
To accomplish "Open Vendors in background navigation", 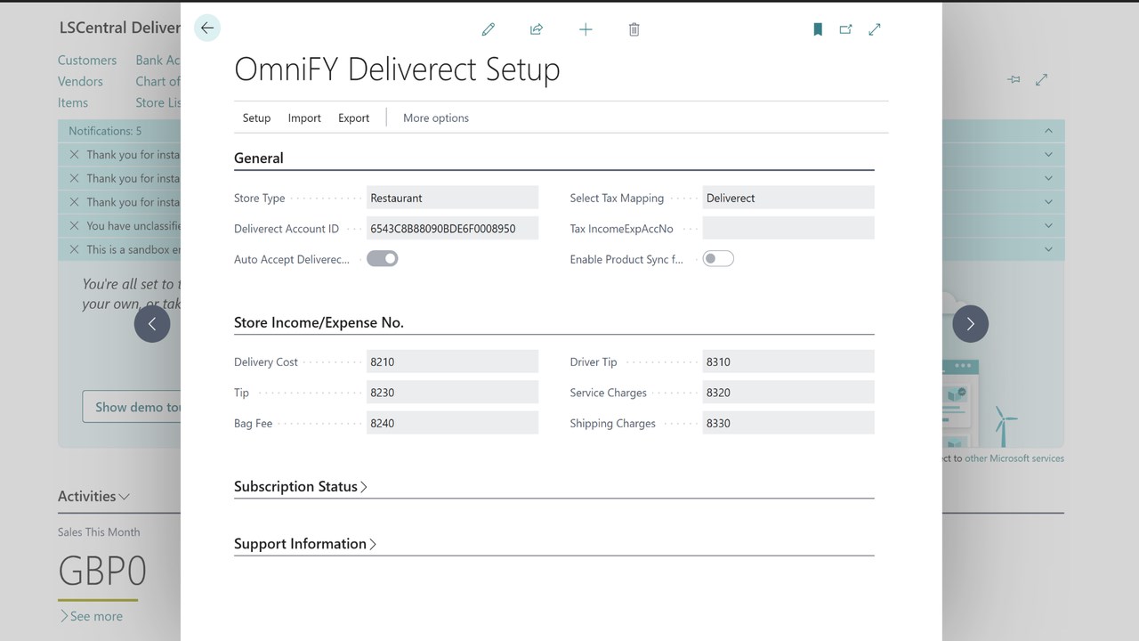I will coord(80,81).
